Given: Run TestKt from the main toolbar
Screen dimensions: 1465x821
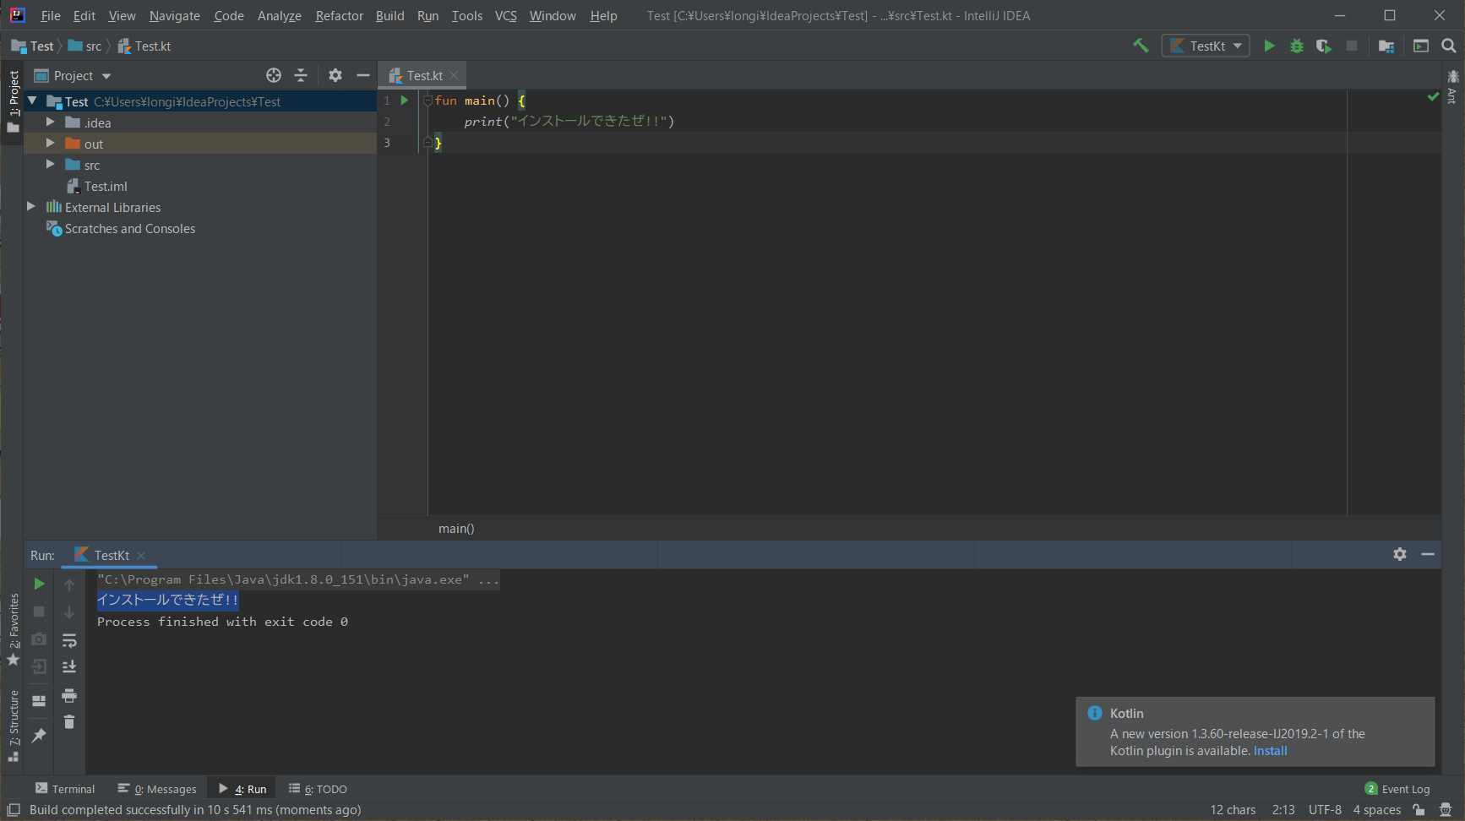Looking at the screenshot, I should 1269,46.
